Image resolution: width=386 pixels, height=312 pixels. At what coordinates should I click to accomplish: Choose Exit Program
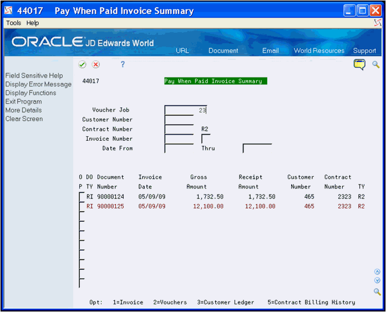[x=24, y=101]
